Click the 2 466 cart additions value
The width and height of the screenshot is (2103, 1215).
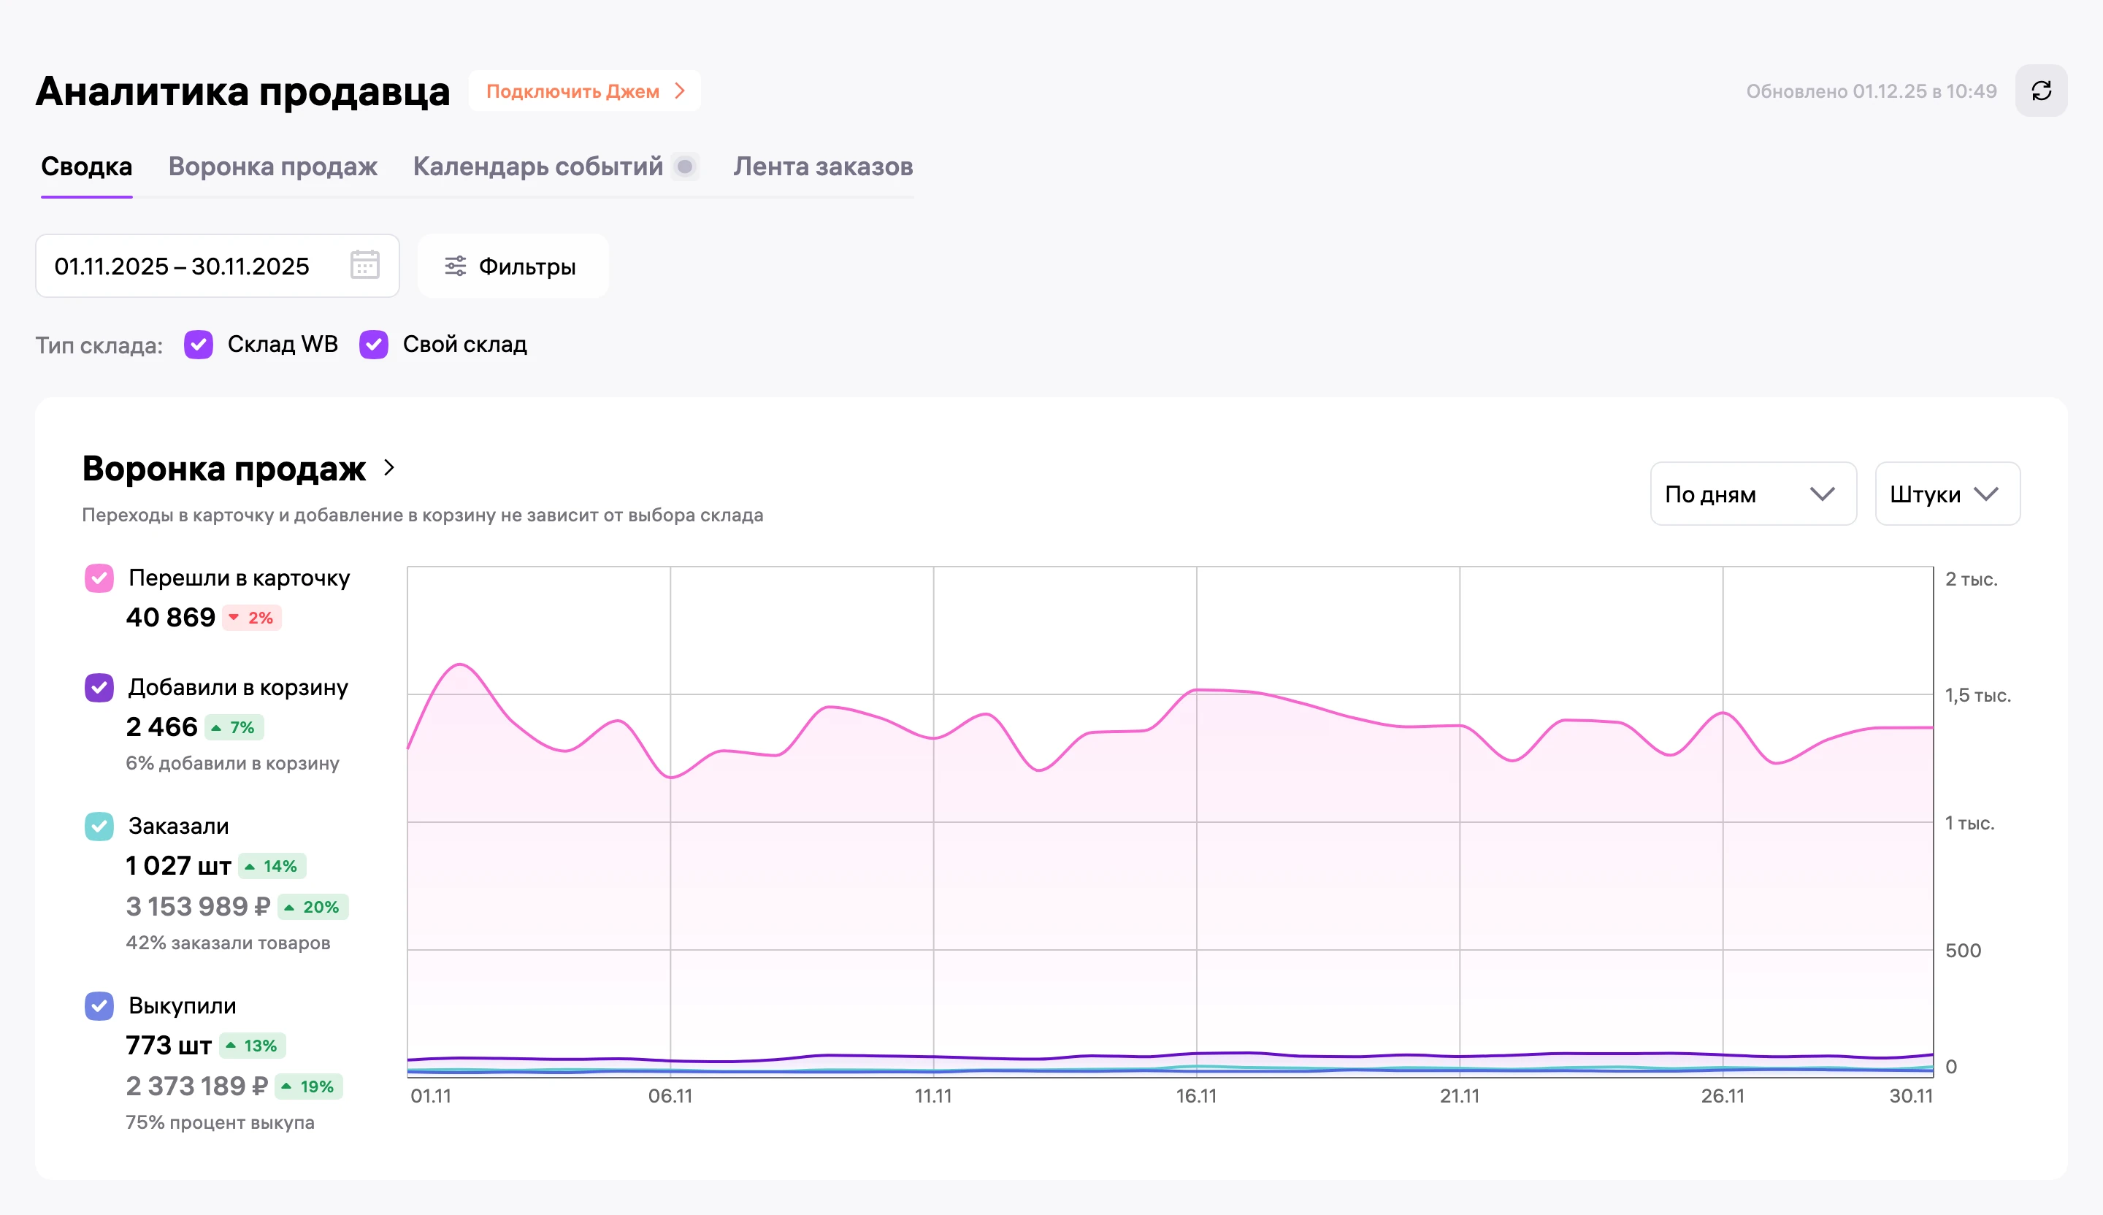(162, 727)
